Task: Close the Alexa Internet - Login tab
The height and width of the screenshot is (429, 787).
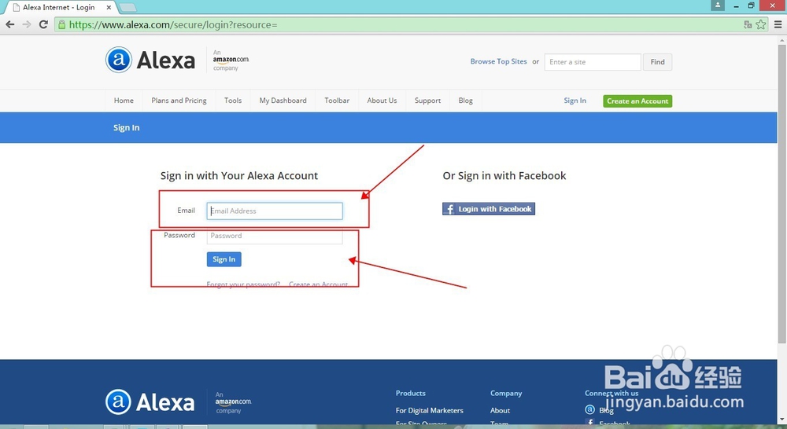Action: 109,8
